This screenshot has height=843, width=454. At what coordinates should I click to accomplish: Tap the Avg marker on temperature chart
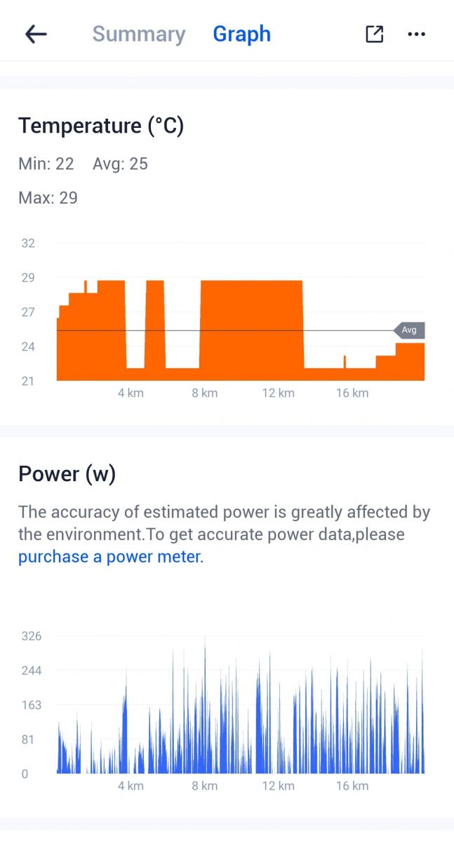tap(409, 330)
